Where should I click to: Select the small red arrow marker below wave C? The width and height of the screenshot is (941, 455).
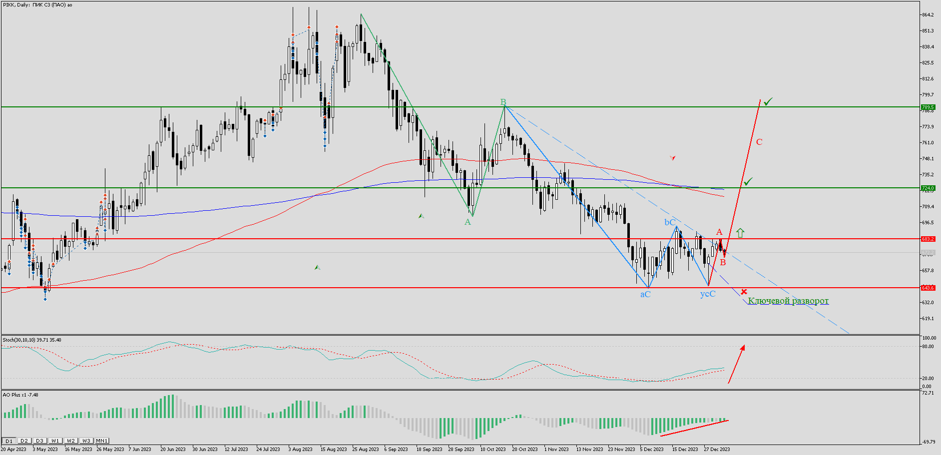[673, 158]
